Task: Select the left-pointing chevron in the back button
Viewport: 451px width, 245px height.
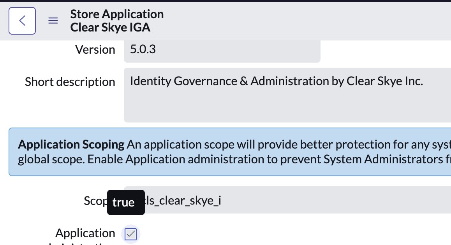Action: (22, 21)
